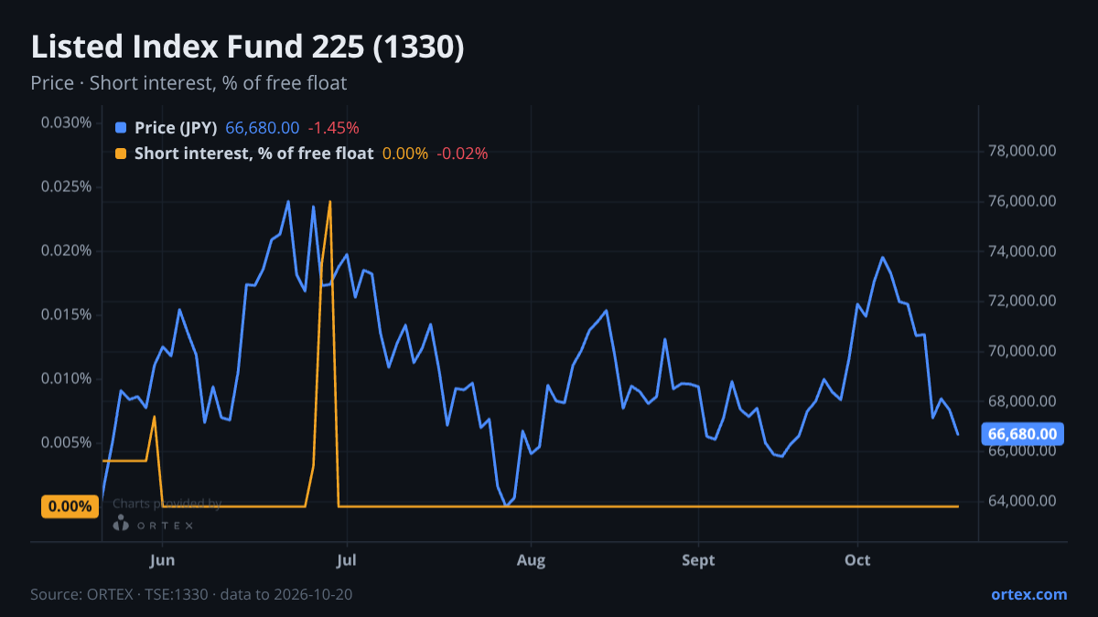Viewport: 1098px width, 617px height.
Task: Click the 0.025% left axis label
Action: tap(67, 186)
